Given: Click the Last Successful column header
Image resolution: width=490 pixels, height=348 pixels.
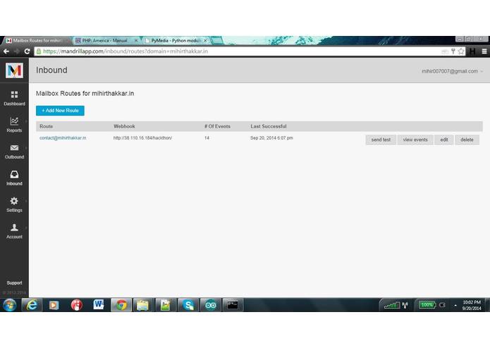Looking at the screenshot, I should coord(269,126).
